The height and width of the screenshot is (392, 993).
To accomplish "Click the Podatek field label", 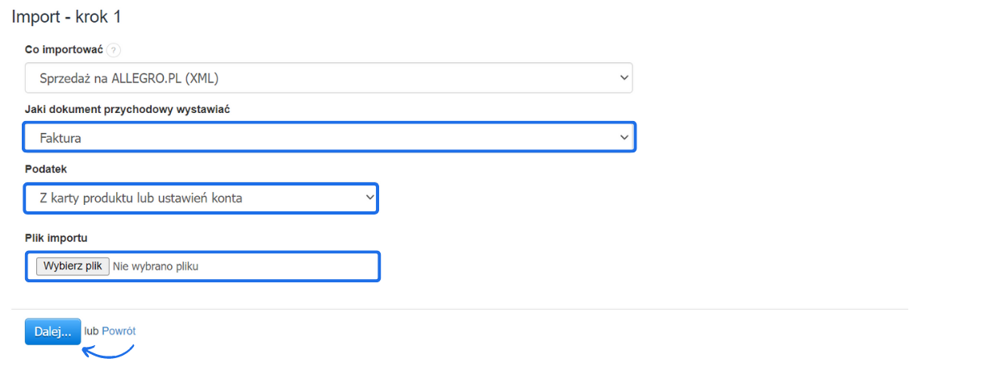I will pos(46,169).
